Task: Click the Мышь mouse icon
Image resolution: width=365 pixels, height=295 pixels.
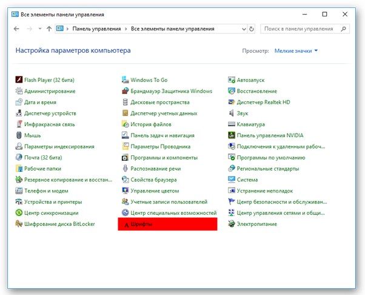Action: 19,135
